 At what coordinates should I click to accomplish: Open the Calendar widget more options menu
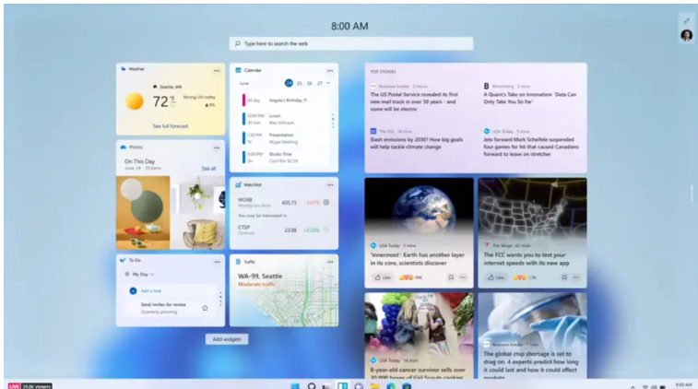pos(330,70)
